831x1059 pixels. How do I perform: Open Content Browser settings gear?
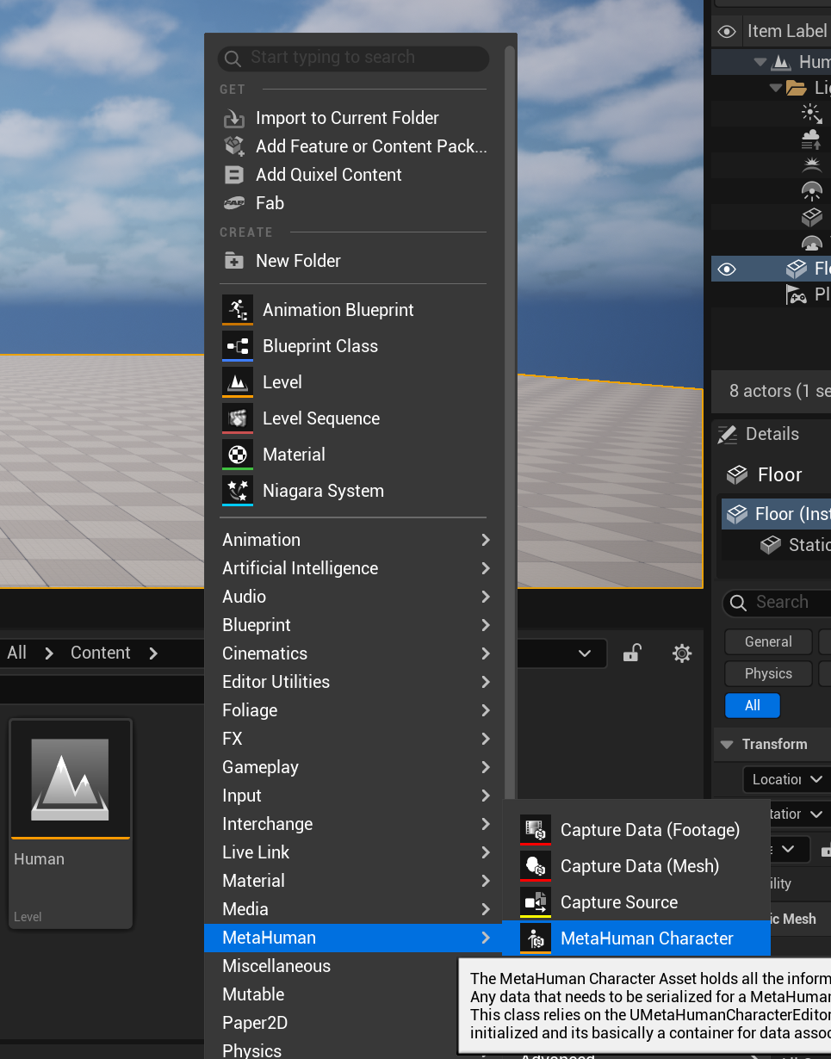[682, 653]
